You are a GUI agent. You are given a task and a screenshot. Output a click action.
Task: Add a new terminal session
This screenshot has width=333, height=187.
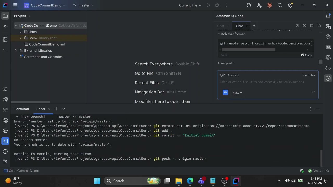56,109
